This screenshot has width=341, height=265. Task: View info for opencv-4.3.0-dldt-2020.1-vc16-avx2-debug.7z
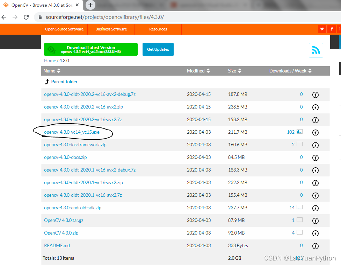click(x=315, y=170)
